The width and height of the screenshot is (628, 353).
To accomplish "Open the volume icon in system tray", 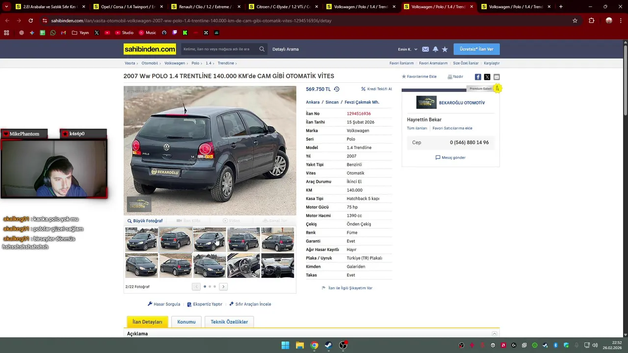I will point(595,345).
